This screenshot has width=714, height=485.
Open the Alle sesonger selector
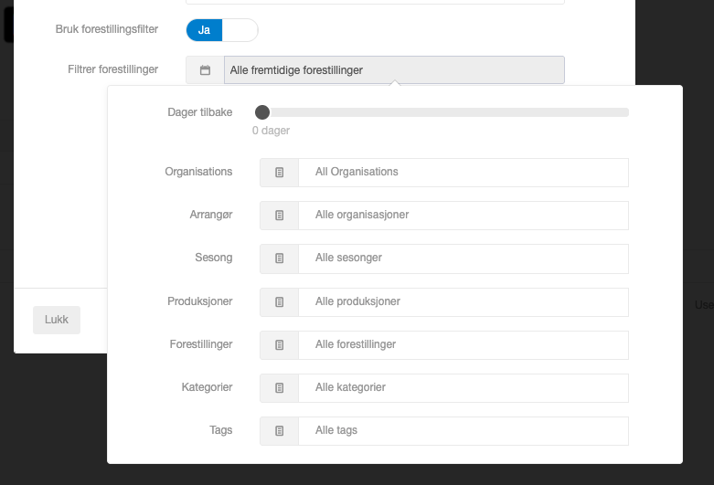pos(464,258)
